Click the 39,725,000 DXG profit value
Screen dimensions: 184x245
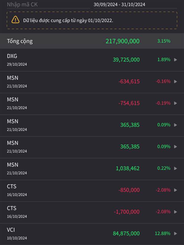tap(126, 60)
